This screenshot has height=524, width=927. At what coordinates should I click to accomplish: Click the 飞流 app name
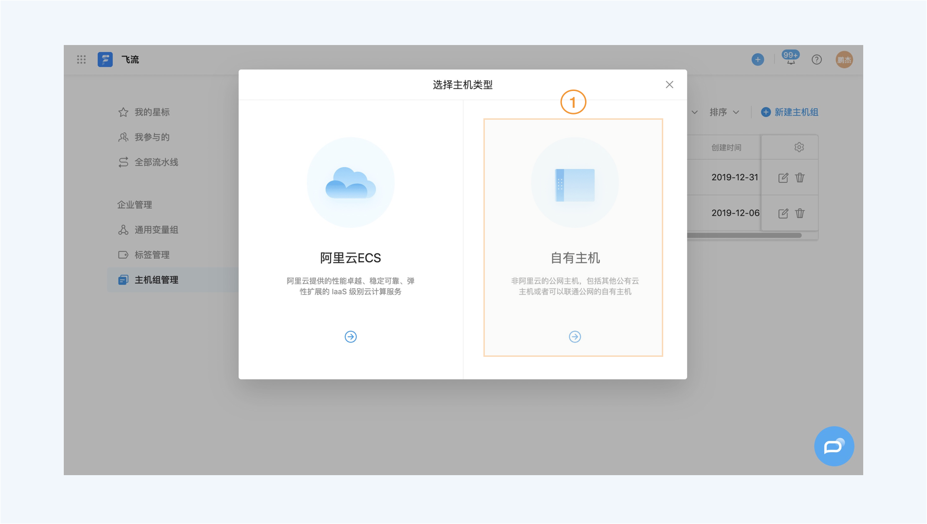pos(130,59)
